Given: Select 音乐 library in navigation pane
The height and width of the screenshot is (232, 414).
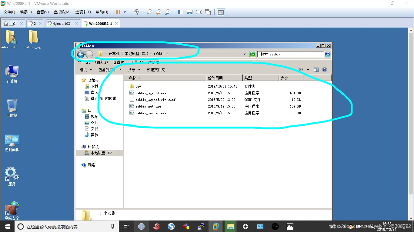Looking at the screenshot, I should click(92, 135).
